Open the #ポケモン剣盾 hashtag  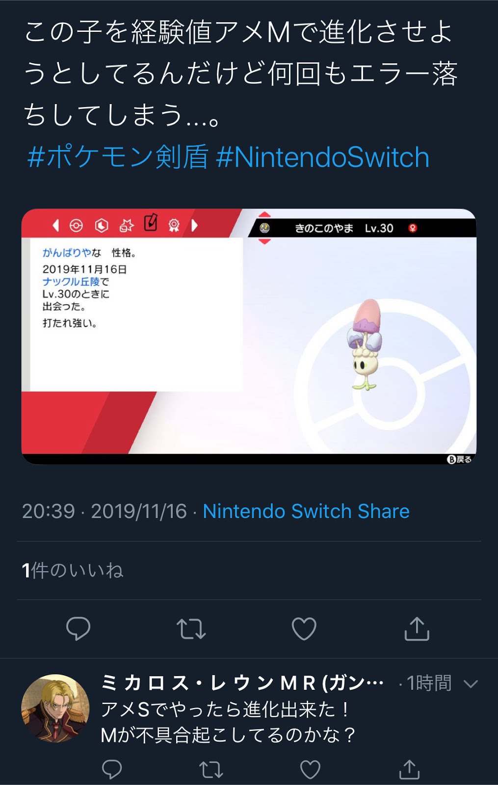pos(118,157)
